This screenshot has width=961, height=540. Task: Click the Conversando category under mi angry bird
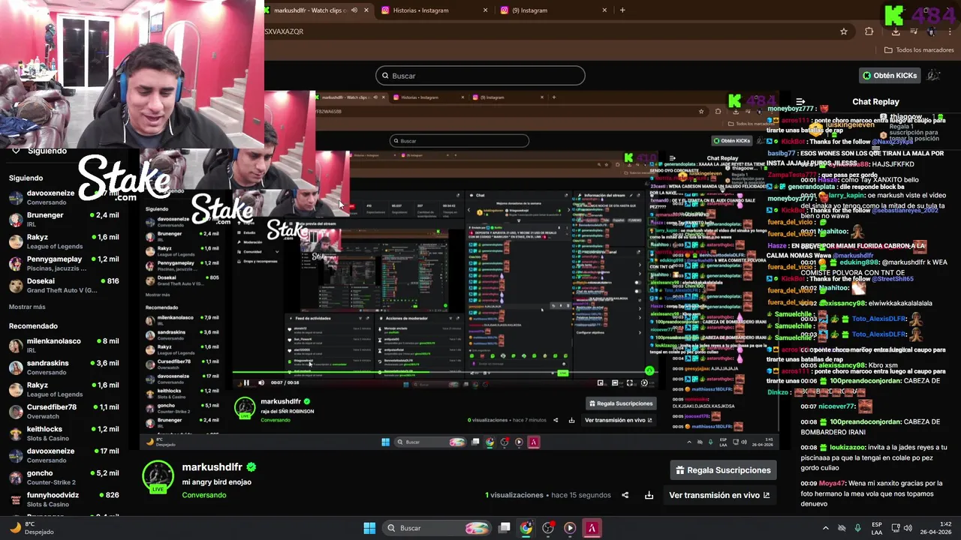pyautogui.click(x=203, y=495)
